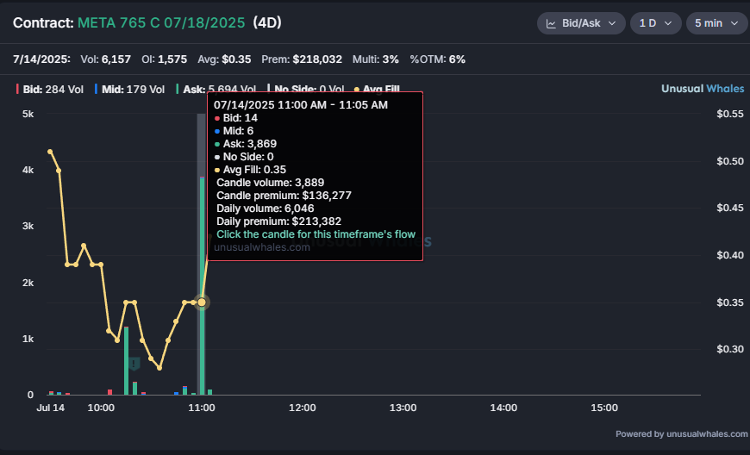Click the 'Candle volume: 3,889' tooltip line
Screen dimensions: 750x455
click(270, 183)
